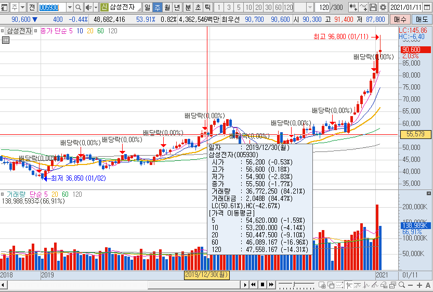Select the 3 interval button
The width and height of the screenshot is (433, 292).
[x=229, y=7]
